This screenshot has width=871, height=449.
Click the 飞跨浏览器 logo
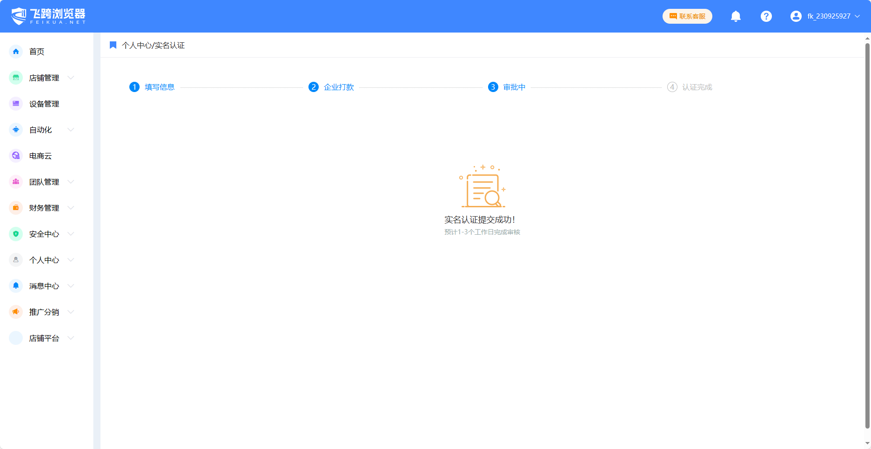[48, 16]
